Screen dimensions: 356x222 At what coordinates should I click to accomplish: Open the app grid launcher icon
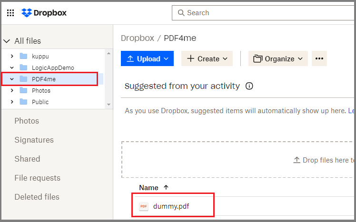(10, 13)
